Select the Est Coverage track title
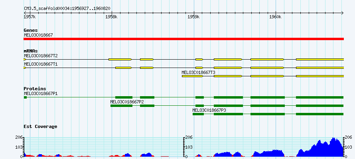This screenshot has width=355, height=159. pos(40,126)
